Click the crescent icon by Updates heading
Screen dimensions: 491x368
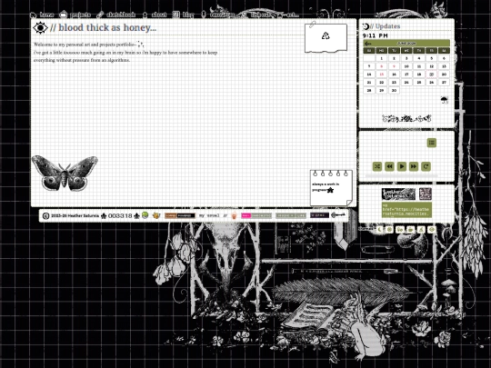[x=366, y=26]
